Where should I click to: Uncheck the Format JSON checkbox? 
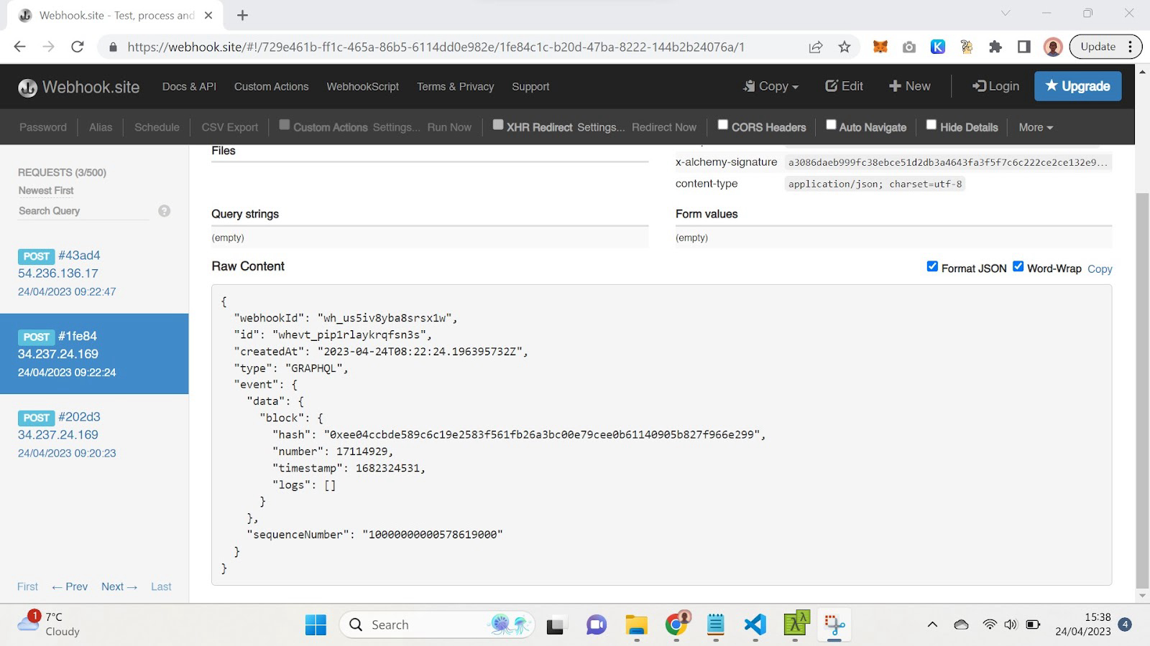[932, 266]
